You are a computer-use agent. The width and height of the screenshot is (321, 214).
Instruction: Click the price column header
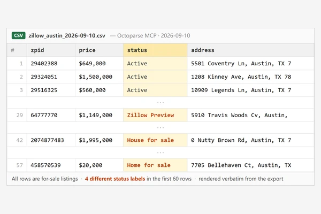[99, 50]
